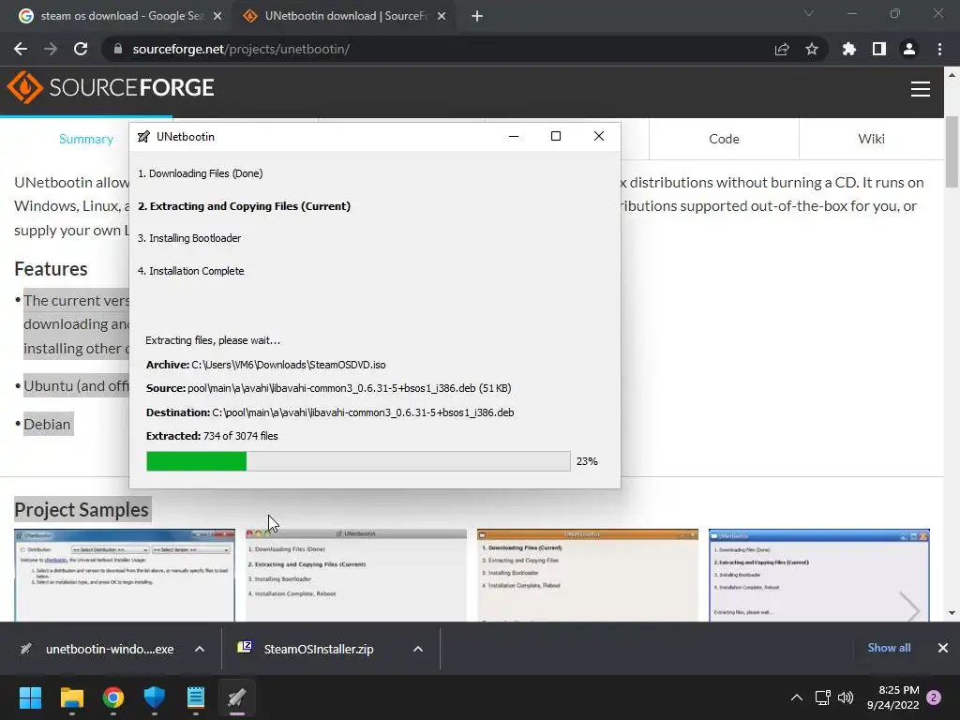Open notification center badge
Screen dimensions: 960x720
click(x=935, y=697)
